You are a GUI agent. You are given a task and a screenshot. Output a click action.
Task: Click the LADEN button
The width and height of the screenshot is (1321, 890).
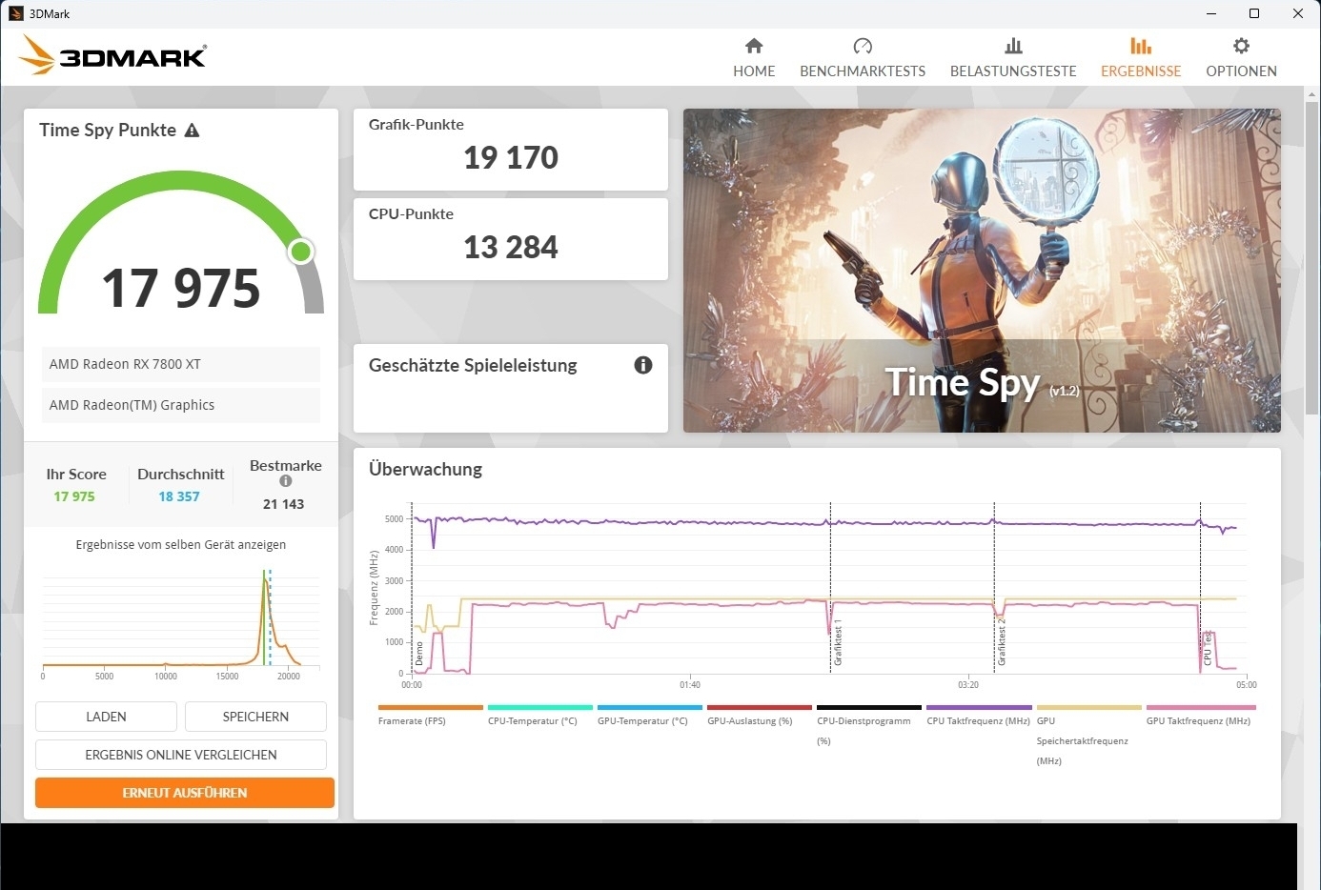(106, 717)
